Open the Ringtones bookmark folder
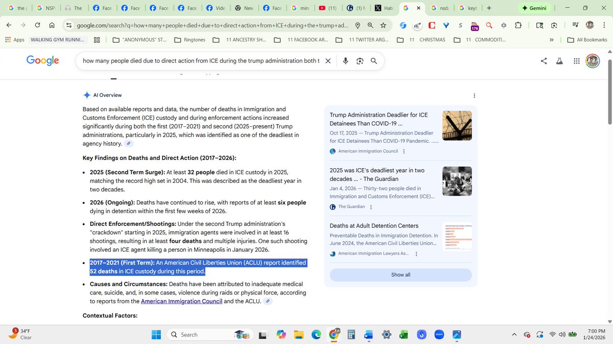This screenshot has height=344, width=613. [x=190, y=40]
